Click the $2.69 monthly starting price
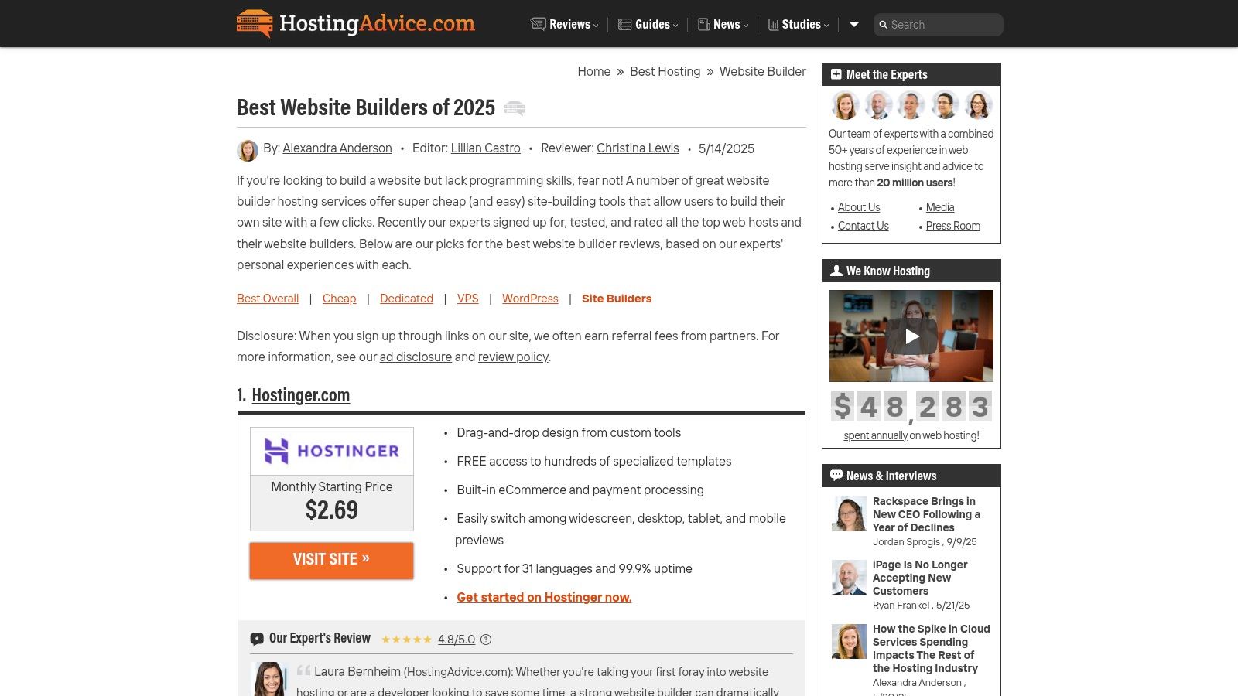This screenshot has width=1238, height=696. click(x=332, y=510)
